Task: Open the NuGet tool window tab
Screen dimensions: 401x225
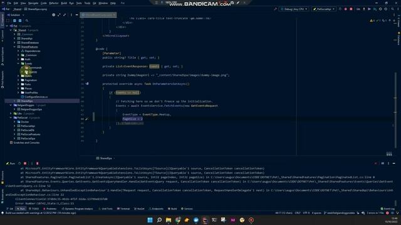Action: [x=139, y=209]
